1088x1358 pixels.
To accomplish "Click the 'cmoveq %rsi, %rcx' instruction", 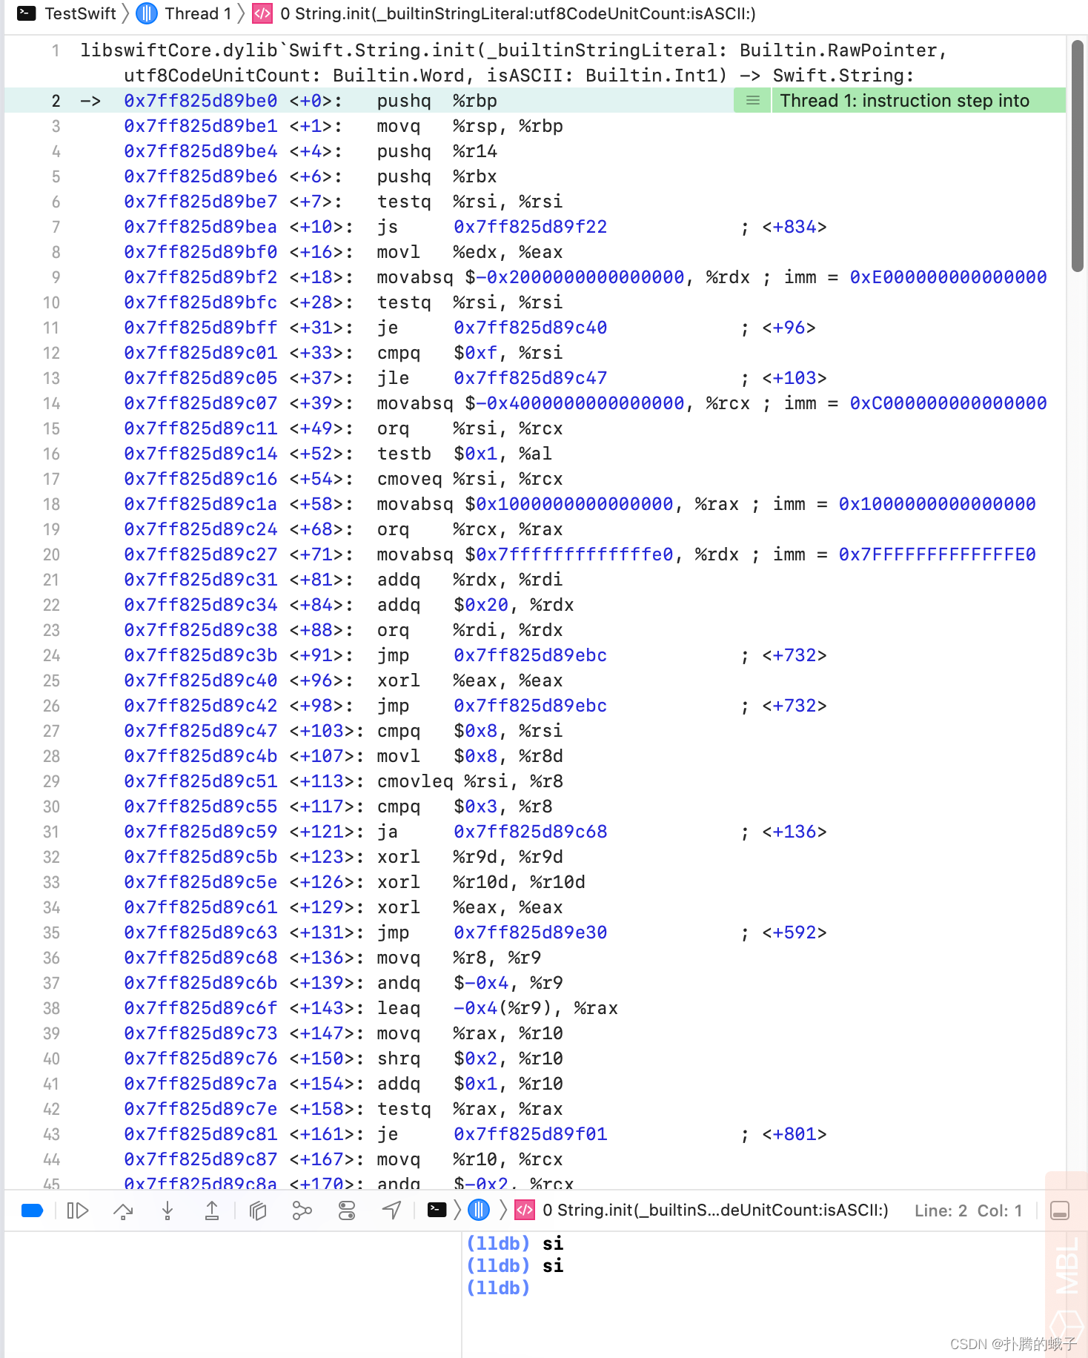I will tap(470, 479).
